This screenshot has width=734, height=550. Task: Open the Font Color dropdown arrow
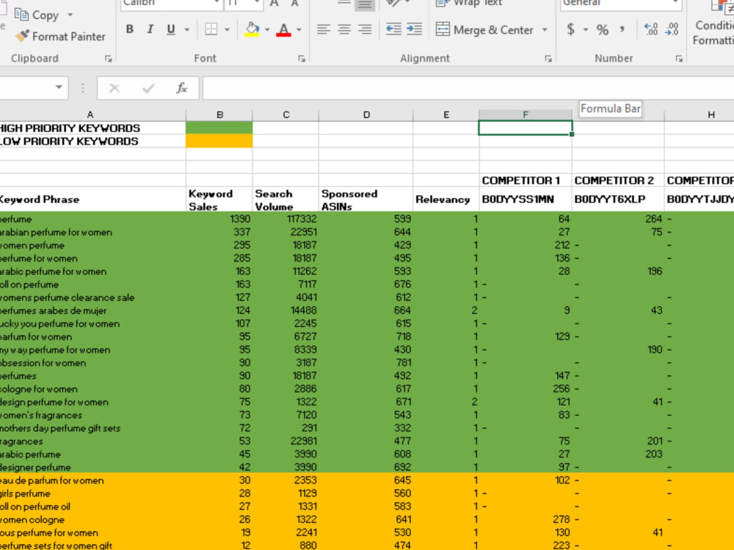299,29
